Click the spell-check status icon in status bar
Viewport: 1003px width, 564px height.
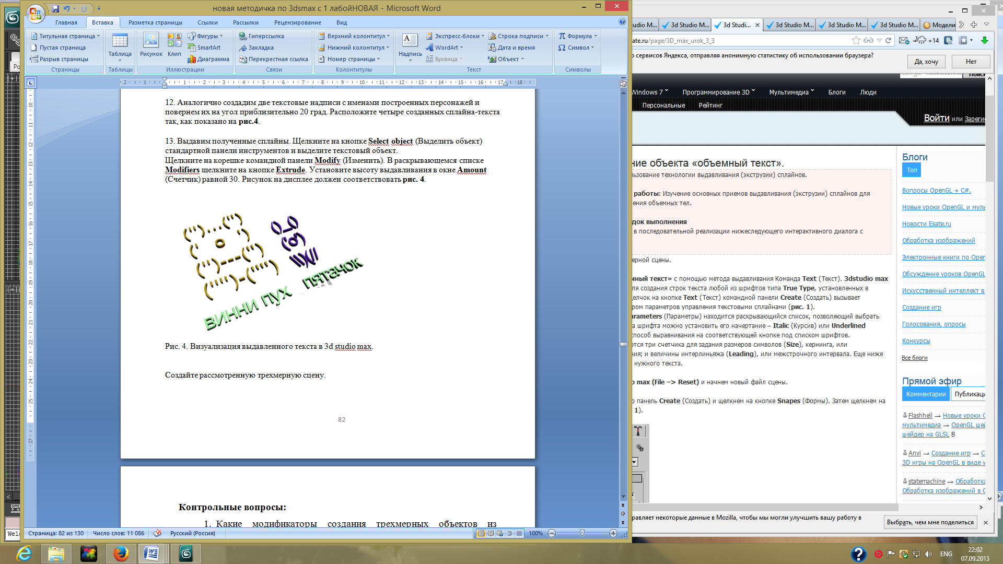pos(157,533)
